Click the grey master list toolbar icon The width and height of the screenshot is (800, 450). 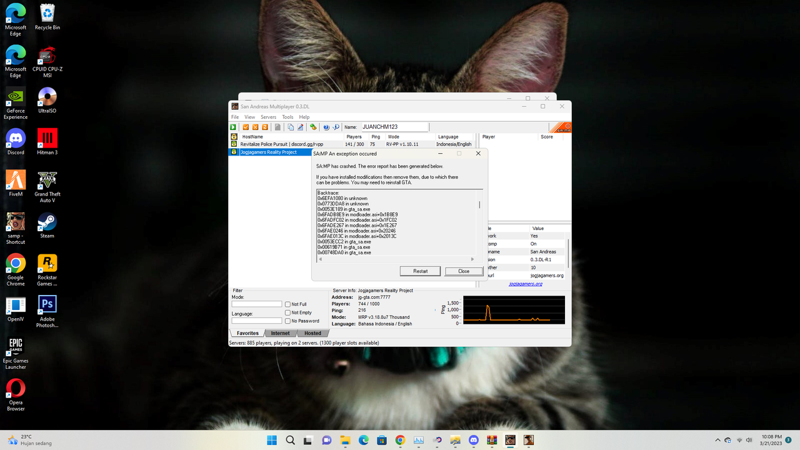277,127
